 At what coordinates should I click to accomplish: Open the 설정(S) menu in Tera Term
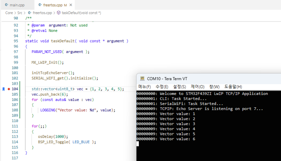[179, 87]
